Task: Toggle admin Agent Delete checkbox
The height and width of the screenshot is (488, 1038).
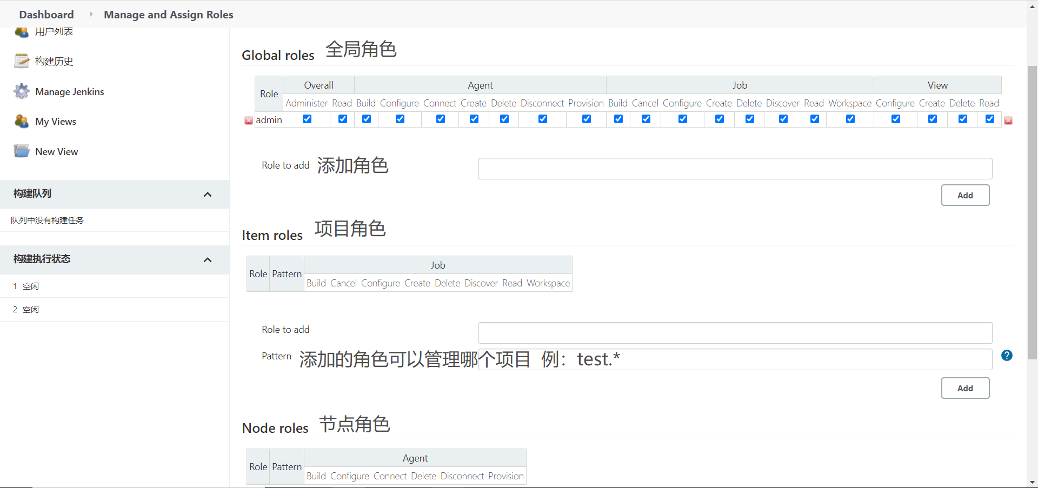Action: (x=504, y=119)
